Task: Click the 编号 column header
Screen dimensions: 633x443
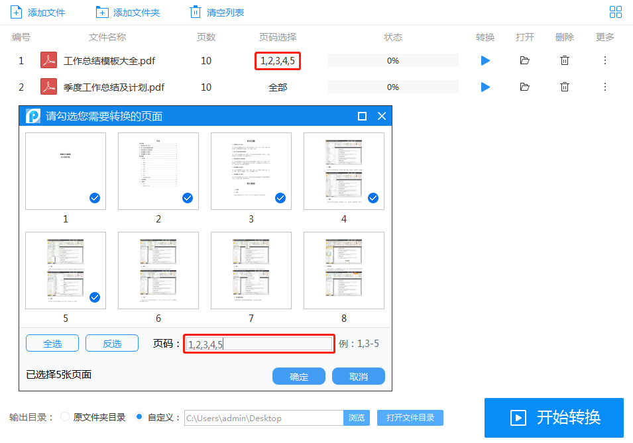Action: click(21, 37)
